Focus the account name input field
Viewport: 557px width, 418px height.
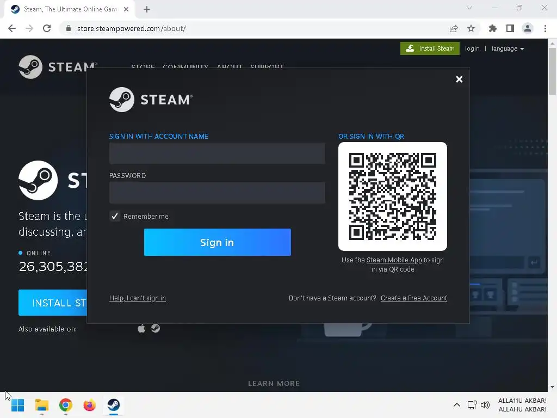217,153
